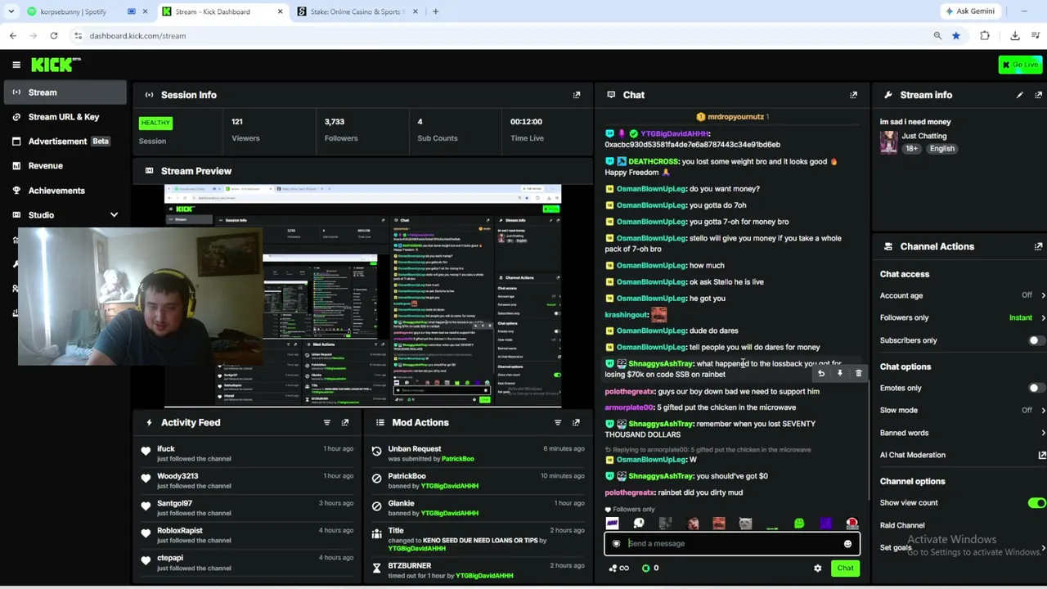The image size is (1047, 589).
Task: Open the hamburger menu beside the Kick logo
Action: 16,65
